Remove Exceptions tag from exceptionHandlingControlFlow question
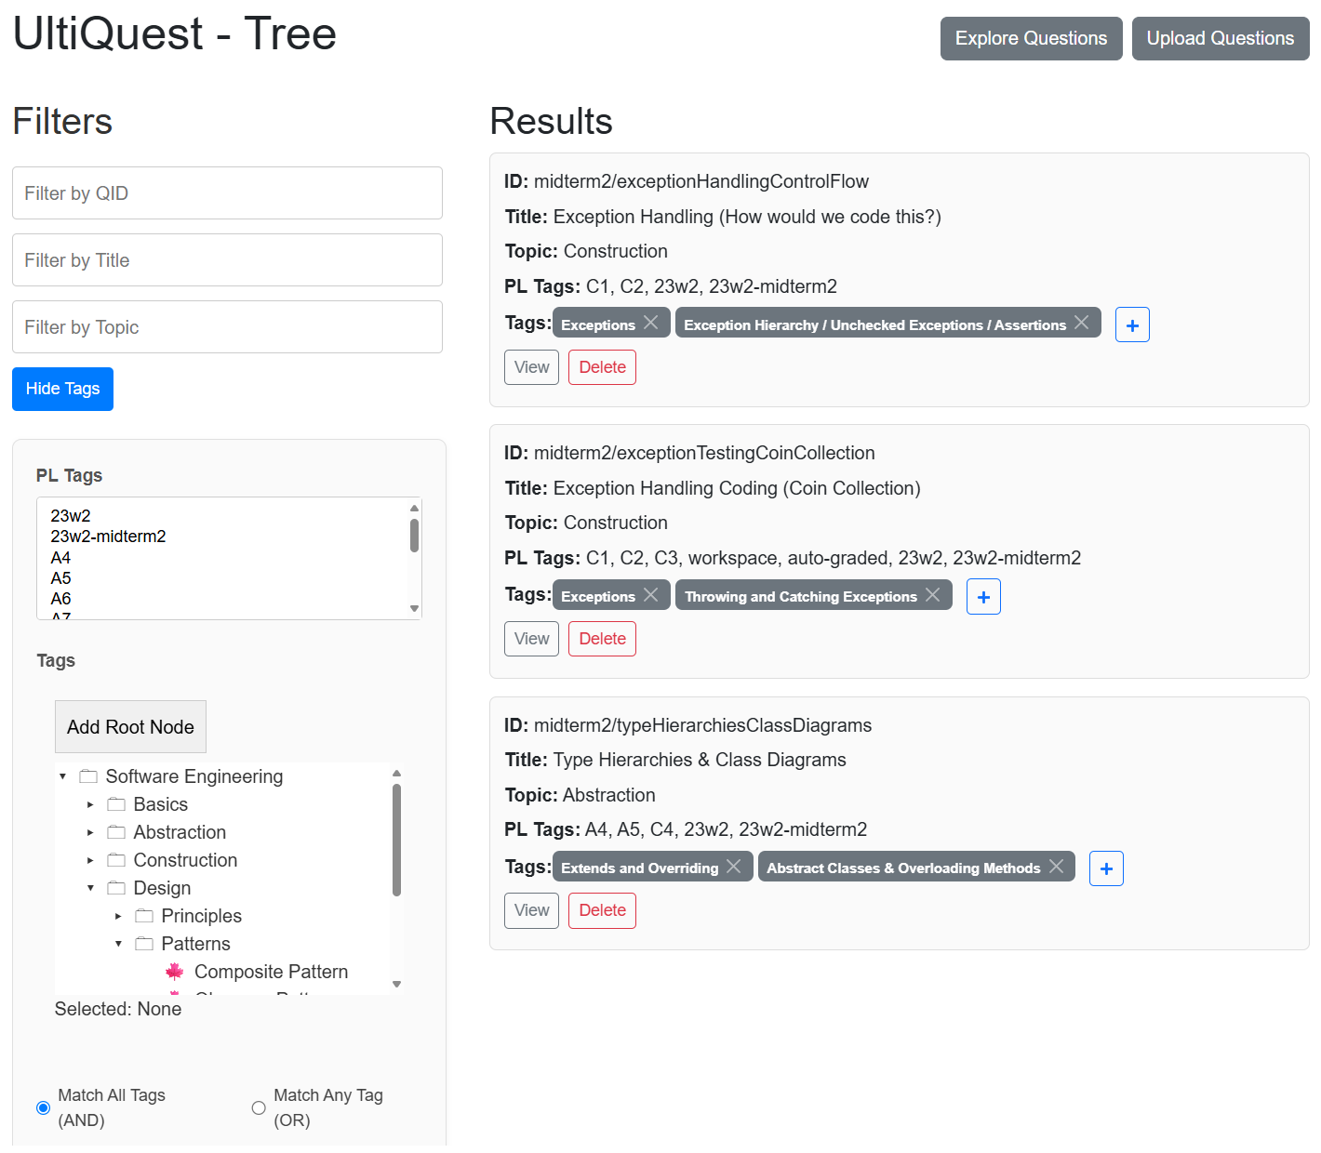Screen dimensions: 1321x1153 coord(651,323)
